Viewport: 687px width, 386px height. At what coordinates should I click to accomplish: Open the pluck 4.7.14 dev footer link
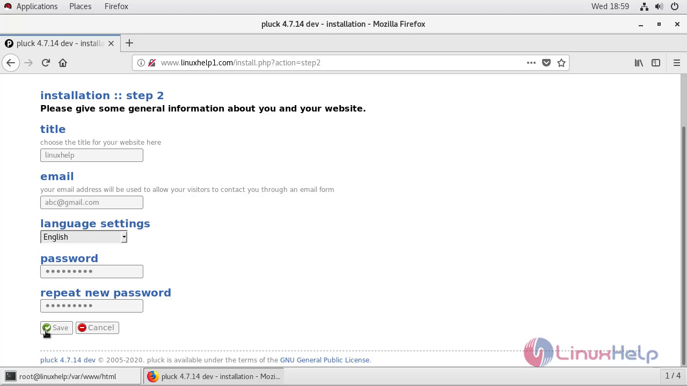click(x=68, y=360)
